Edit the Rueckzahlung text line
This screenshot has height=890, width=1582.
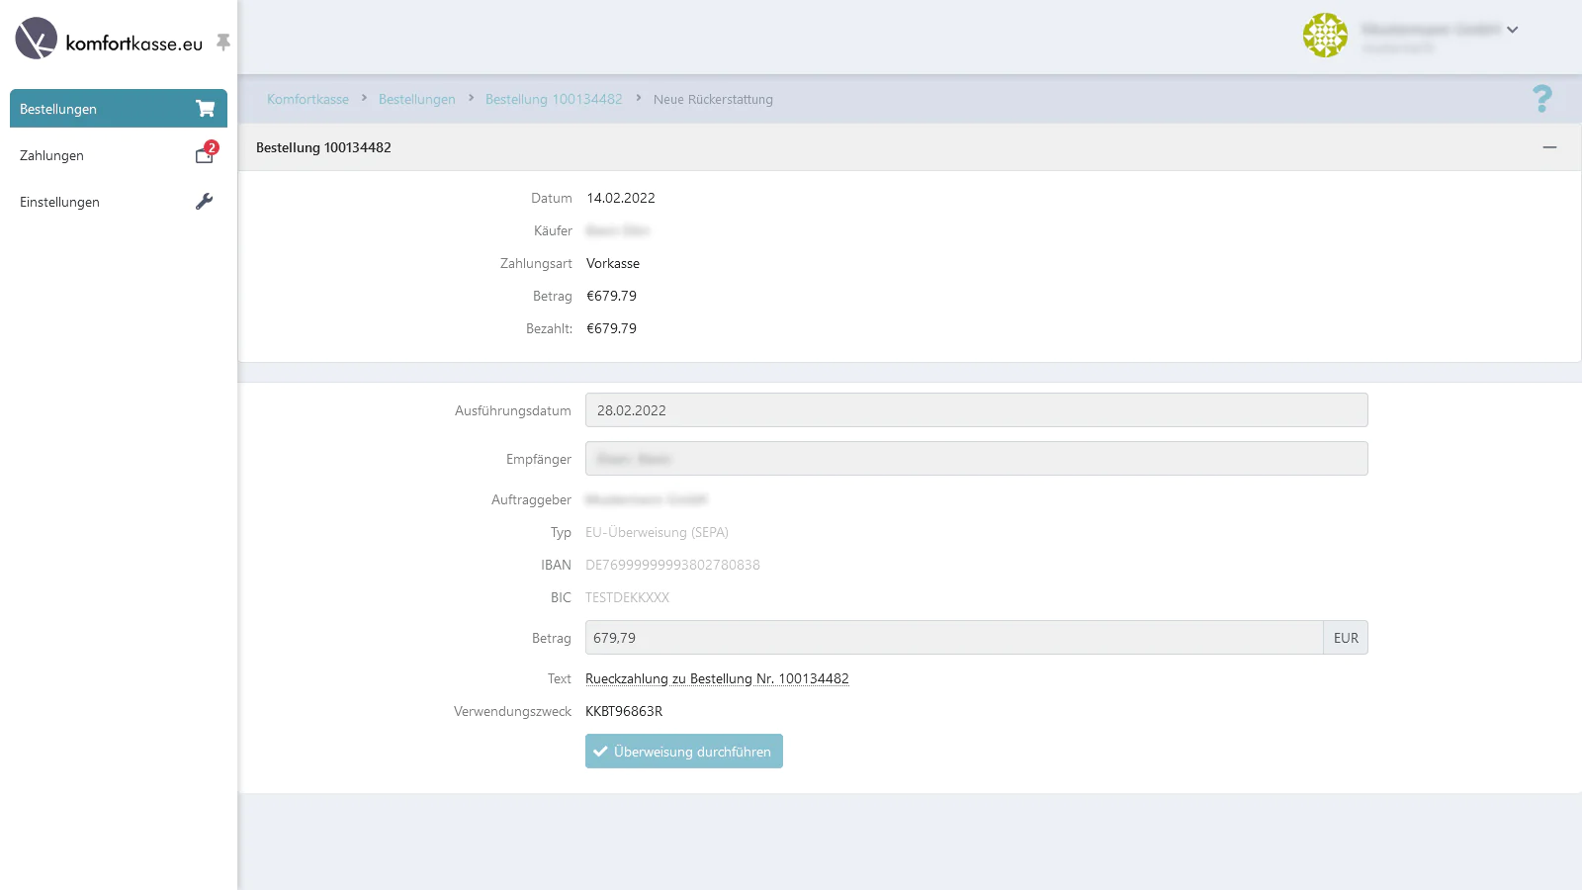click(717, 678)
